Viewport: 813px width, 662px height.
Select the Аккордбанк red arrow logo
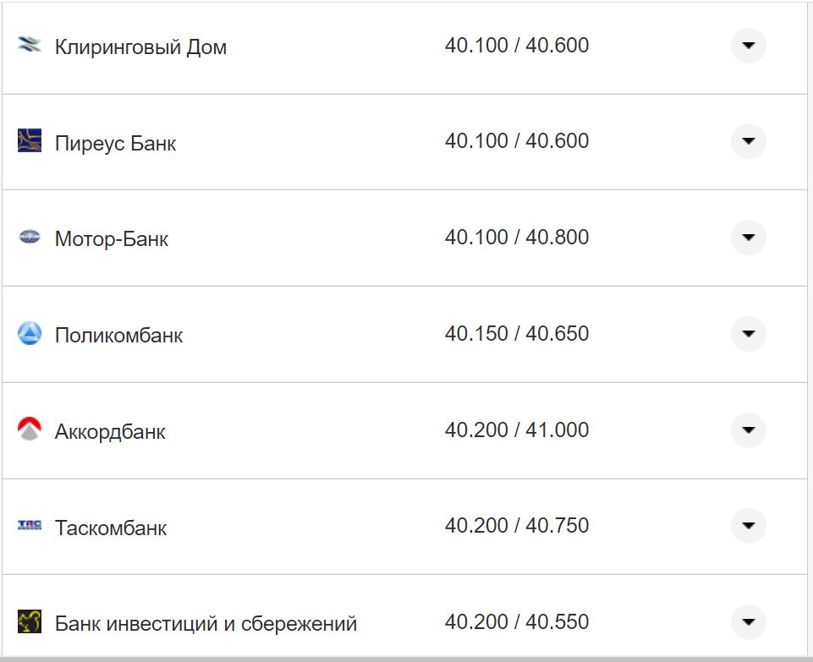[x=30, y=429]
